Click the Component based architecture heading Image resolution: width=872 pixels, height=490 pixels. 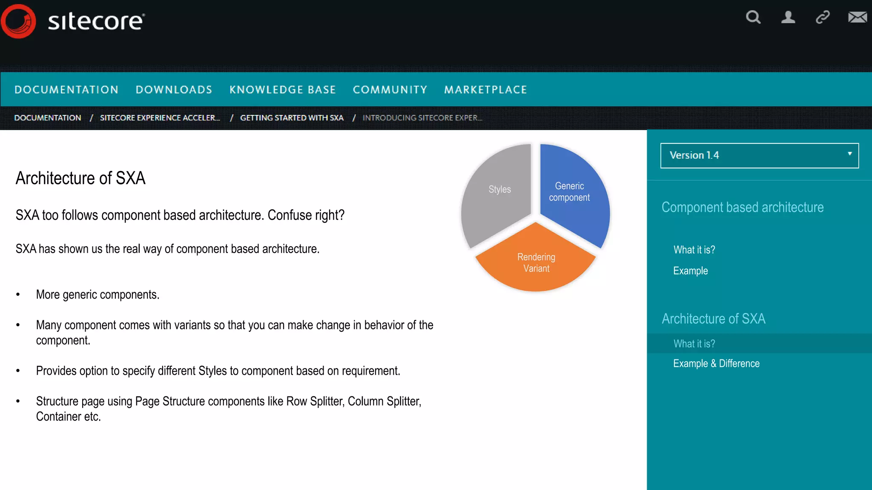[742, 208]
